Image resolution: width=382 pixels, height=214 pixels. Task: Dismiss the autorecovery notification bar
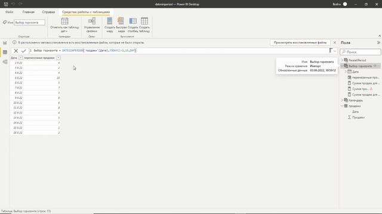(x=335, y=42)
